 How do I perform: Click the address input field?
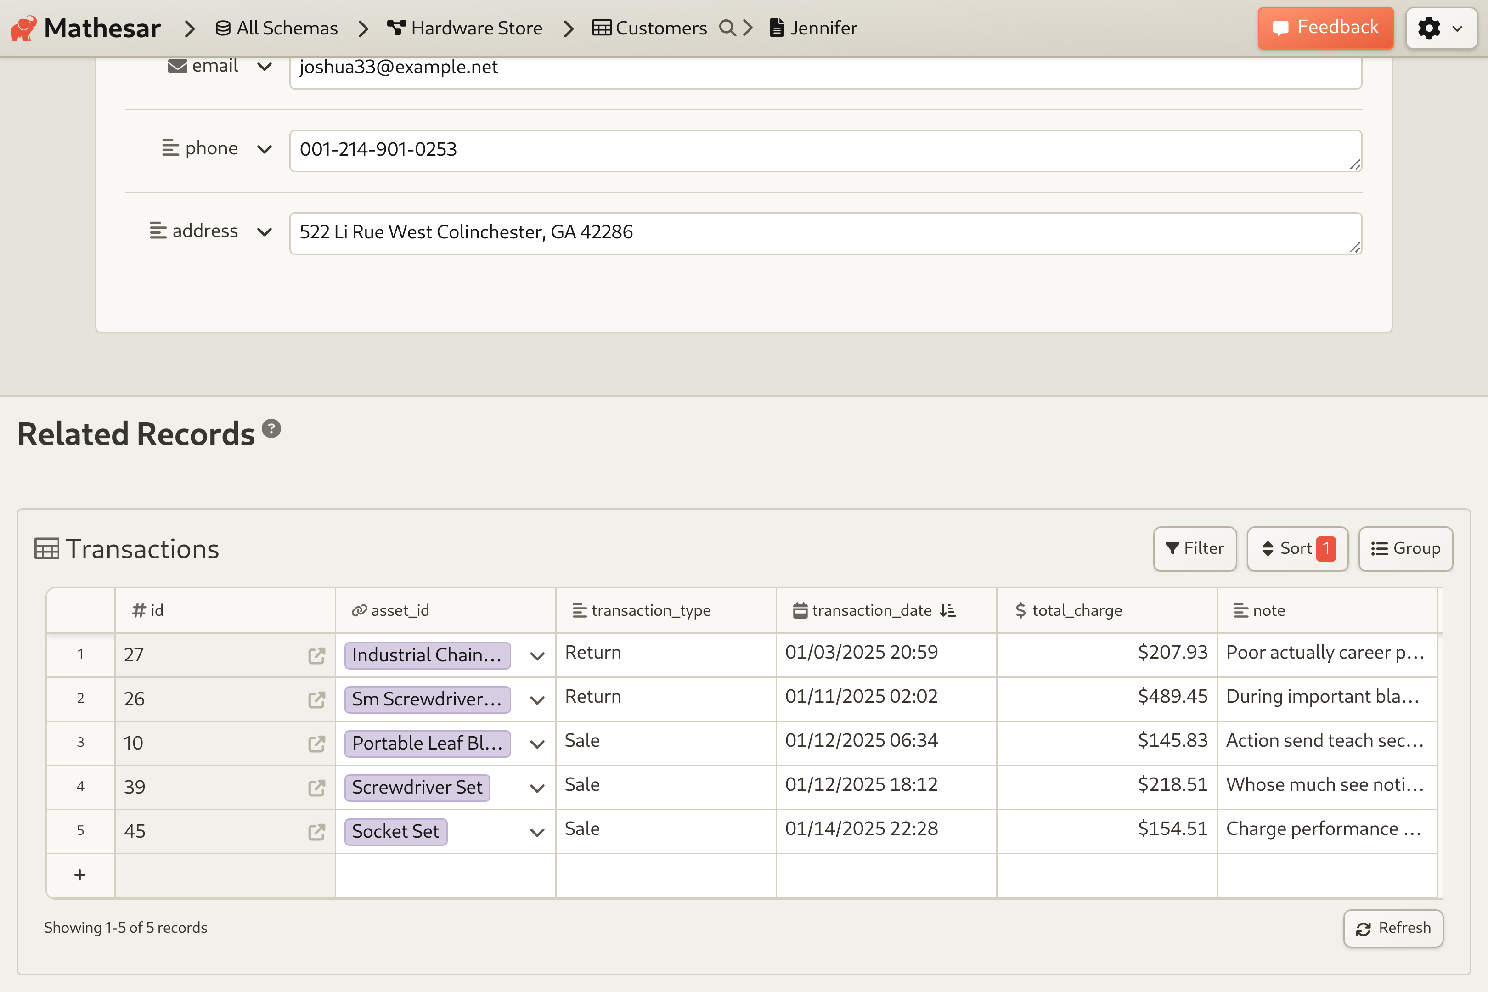(x=826, y=233)
